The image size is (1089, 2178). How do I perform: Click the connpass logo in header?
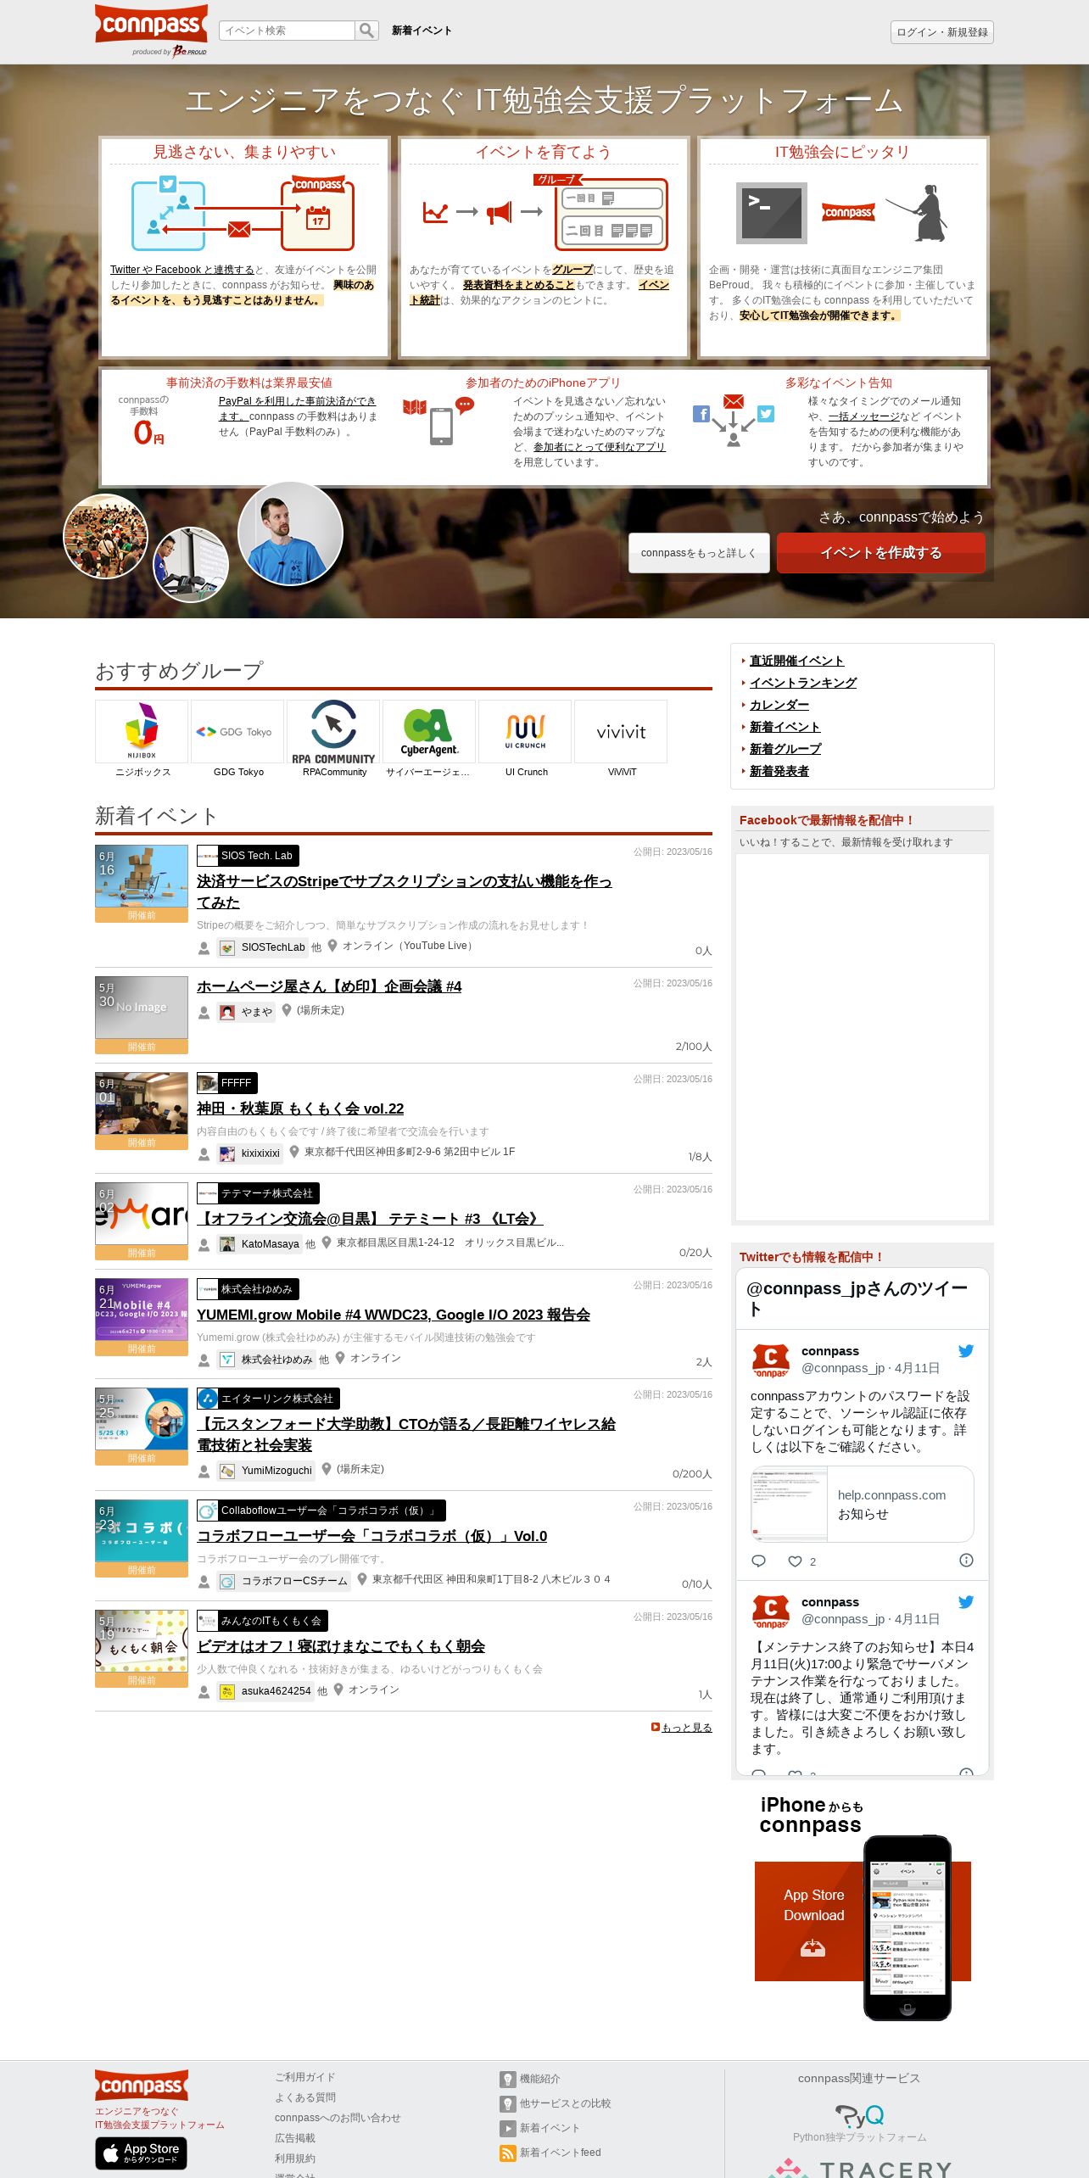tap(151, 24)
